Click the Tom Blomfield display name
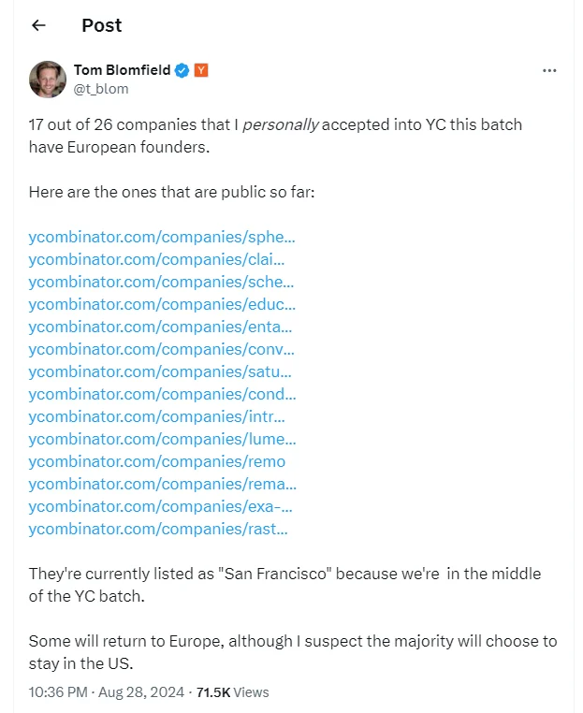This screenshot has height=713, width=583. 122,71
